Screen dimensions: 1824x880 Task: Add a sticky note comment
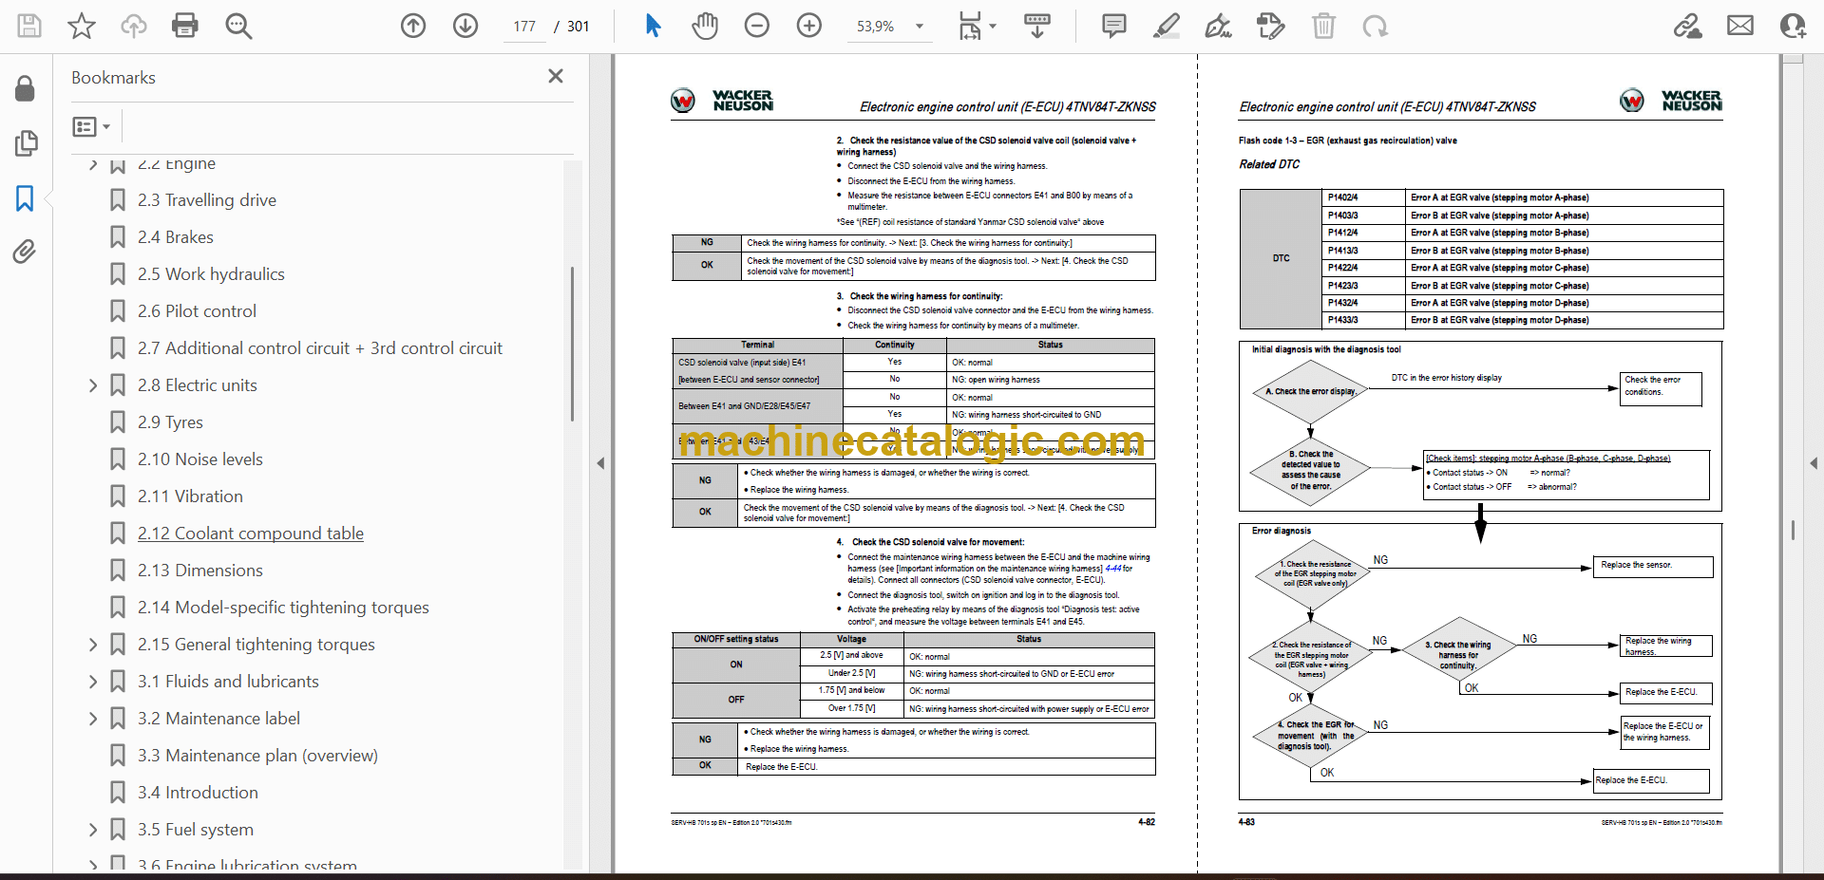[1114, 26]
